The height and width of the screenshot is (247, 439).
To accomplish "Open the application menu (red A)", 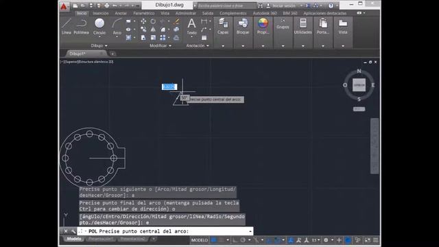I will 64,6.
